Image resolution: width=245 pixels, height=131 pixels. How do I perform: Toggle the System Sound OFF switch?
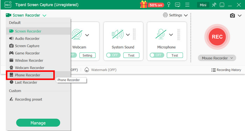tap(113, 55)
